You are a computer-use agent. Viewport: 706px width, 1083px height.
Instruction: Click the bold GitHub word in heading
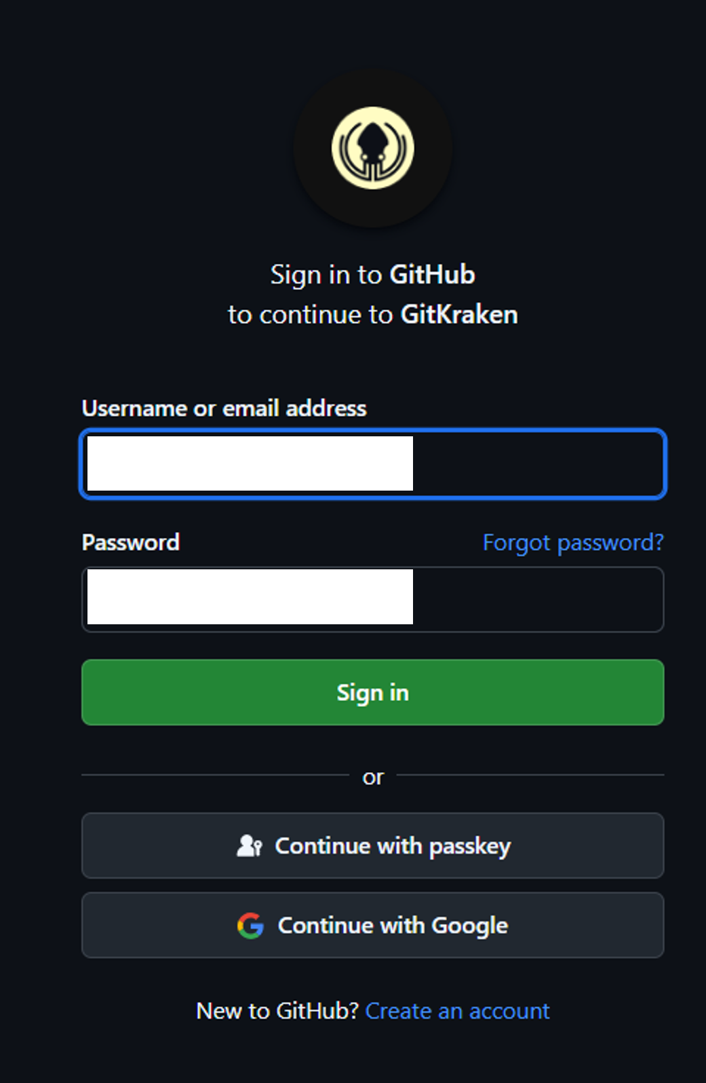[x=432, y=275]
